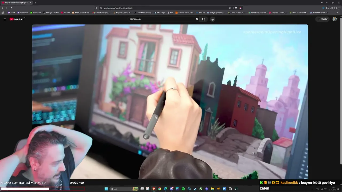The image size is (342, 192).
Task: Open the site settings icon in address bar
Action: point(101,8)
